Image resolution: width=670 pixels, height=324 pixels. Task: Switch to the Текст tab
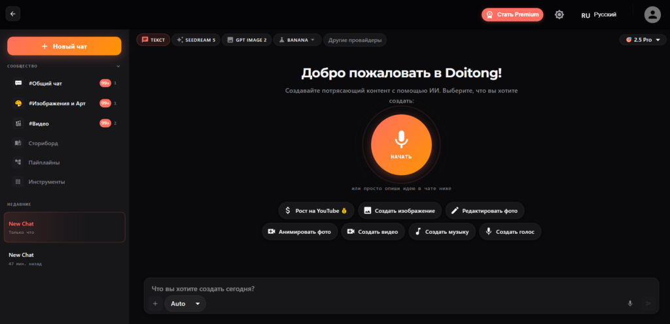[x=153, y=40]
